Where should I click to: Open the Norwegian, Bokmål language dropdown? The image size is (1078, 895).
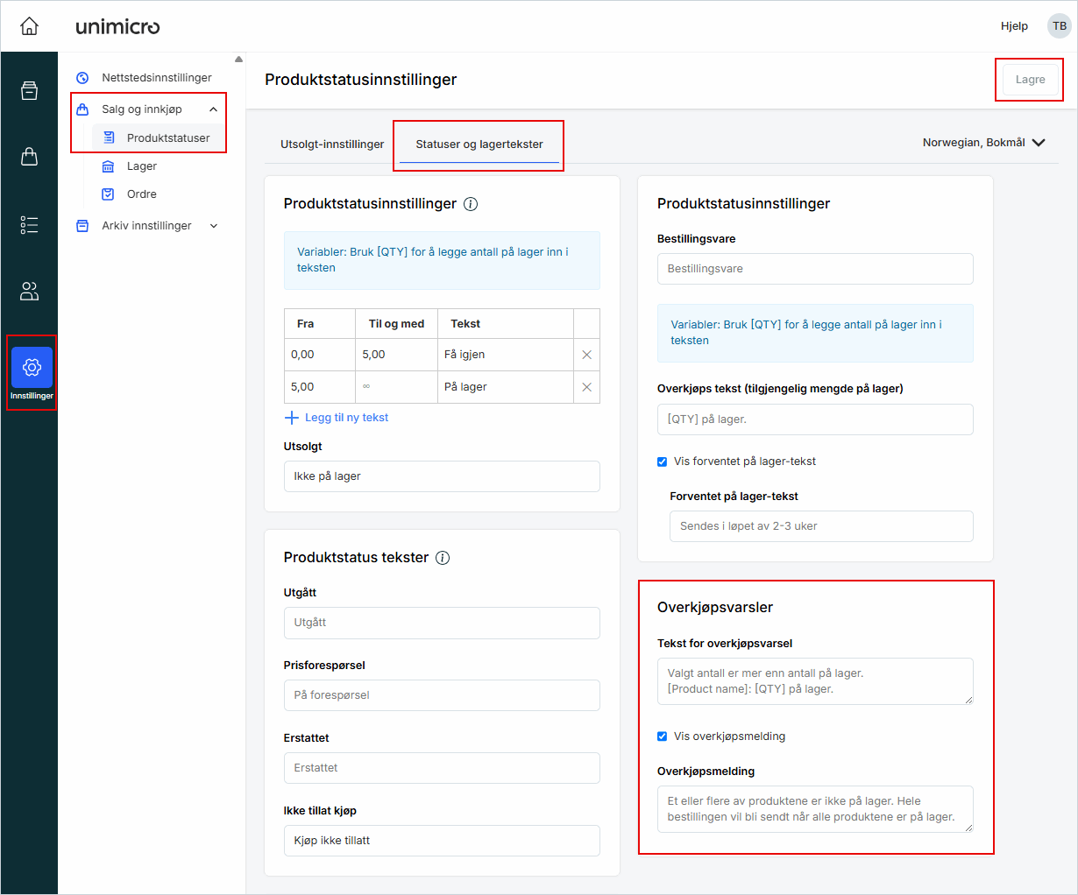tap(983, 143)
